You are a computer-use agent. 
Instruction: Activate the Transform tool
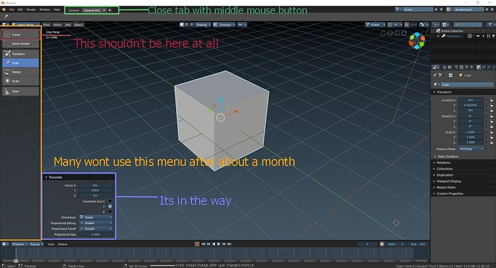pyautogui.click(x=21, y=54)
